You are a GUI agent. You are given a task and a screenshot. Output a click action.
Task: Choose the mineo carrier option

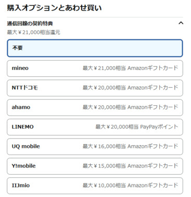[x=95, y=68]
